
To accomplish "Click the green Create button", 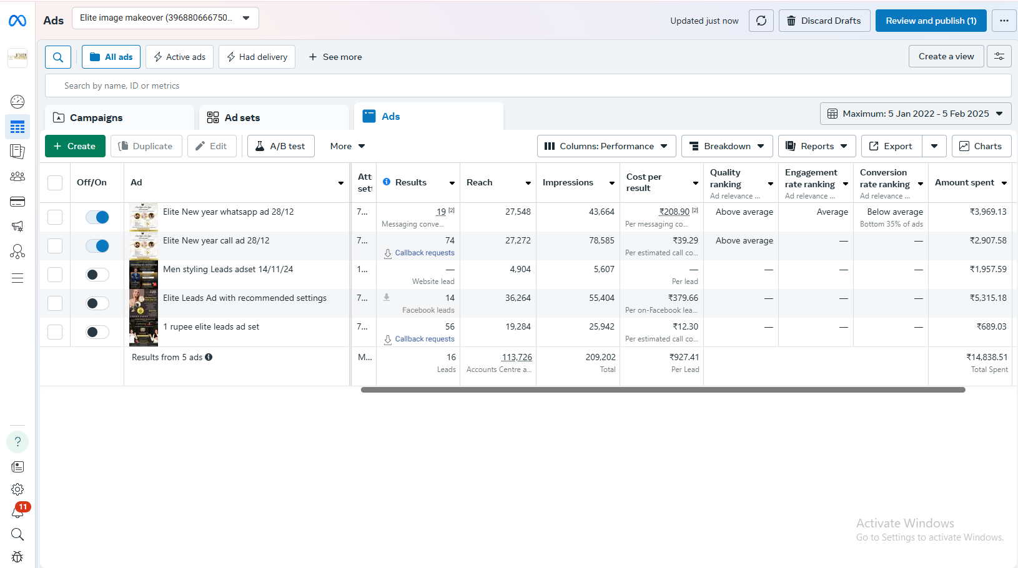I will click(75, 146).
